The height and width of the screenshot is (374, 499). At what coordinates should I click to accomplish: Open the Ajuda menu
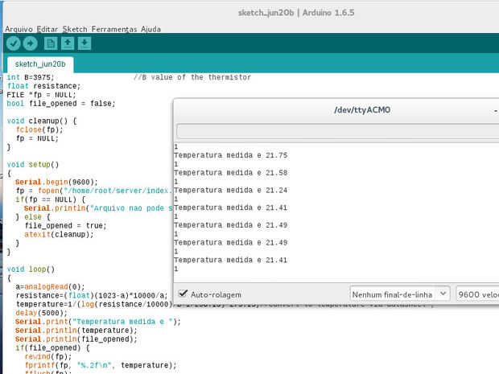(151, 29)
